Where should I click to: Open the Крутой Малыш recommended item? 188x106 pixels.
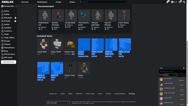coord(111,20)
